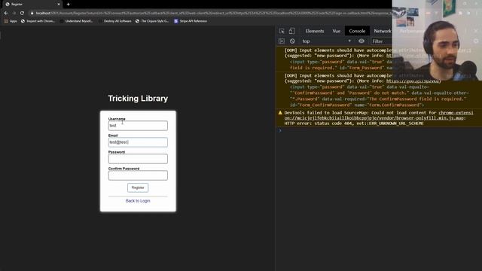482x271 pixels.
Task: Click the Tricking Library heading
Action: [138, 99]
